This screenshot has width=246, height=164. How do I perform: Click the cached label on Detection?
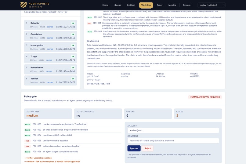click(50, 27)
